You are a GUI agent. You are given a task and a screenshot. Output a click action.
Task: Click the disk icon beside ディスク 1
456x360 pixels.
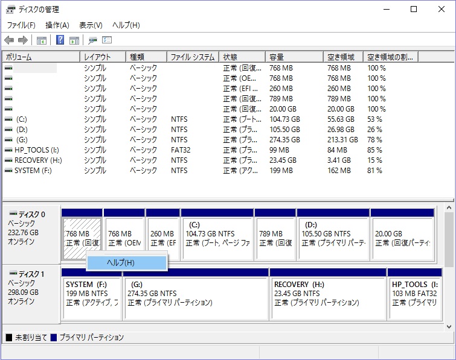point(13,273)
